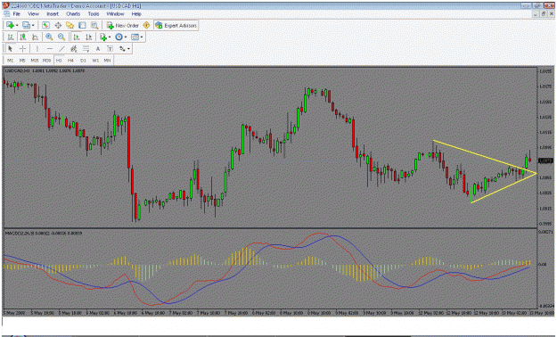Open the Indicators list icon
The height and width of the screenshot is (337, 557).
[x=103, y=37]
